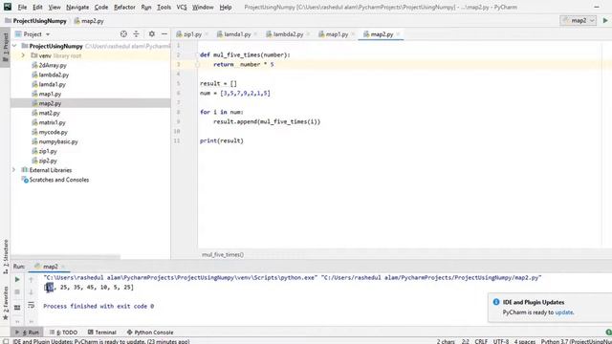This screenshot has width=612, height=344.
Task: Open Project panel settings gear
Action: [x=152, y=34]
